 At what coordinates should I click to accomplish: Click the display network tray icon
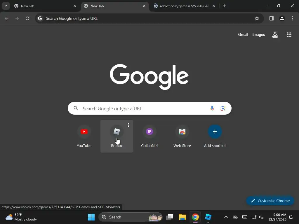pyautogui.click(x=254, y=217)
